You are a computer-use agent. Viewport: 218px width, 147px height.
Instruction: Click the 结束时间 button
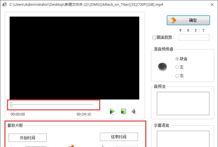tap(119, 137)
